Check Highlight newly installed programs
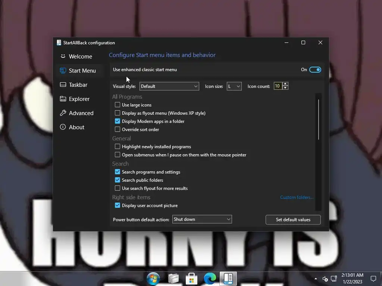This screenshot has height=286, width=382. (x=118, y=146)
